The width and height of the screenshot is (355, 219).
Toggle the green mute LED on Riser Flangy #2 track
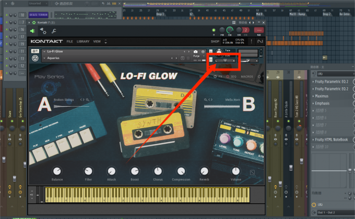(278, 121)
